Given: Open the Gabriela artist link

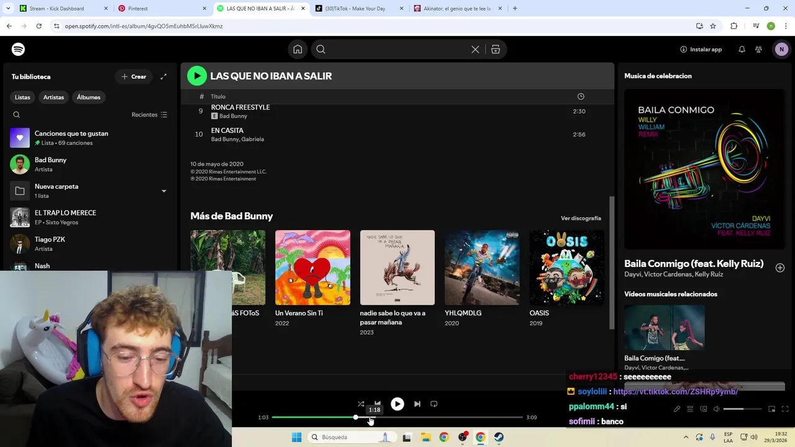Looking at the screenshot, I should point(252,139).
